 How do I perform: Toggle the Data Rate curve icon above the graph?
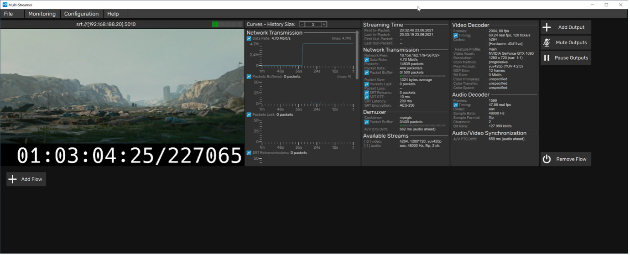[x=249, y=39]
